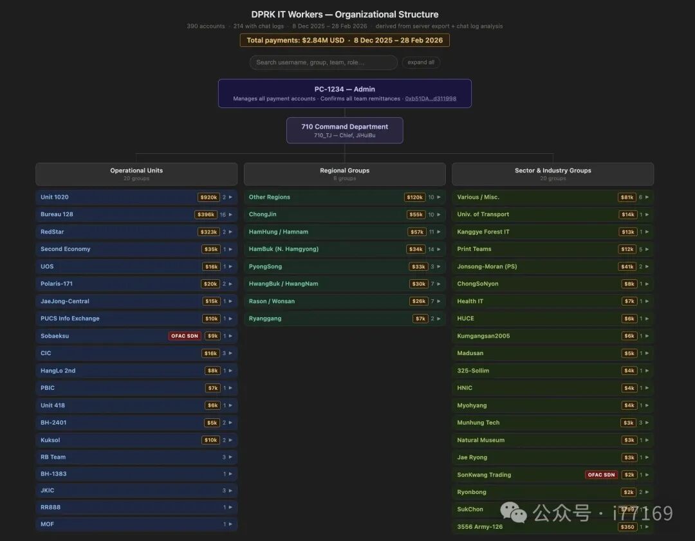Select the MOF row
Viewport: 695px width, 541px height.
pyautogui.click(x=136, y=524)
